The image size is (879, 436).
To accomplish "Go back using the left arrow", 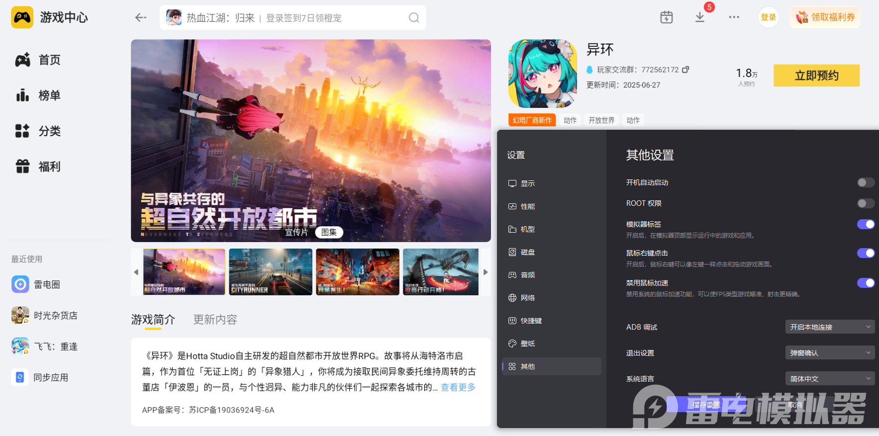I will click(x=141, y=18).
